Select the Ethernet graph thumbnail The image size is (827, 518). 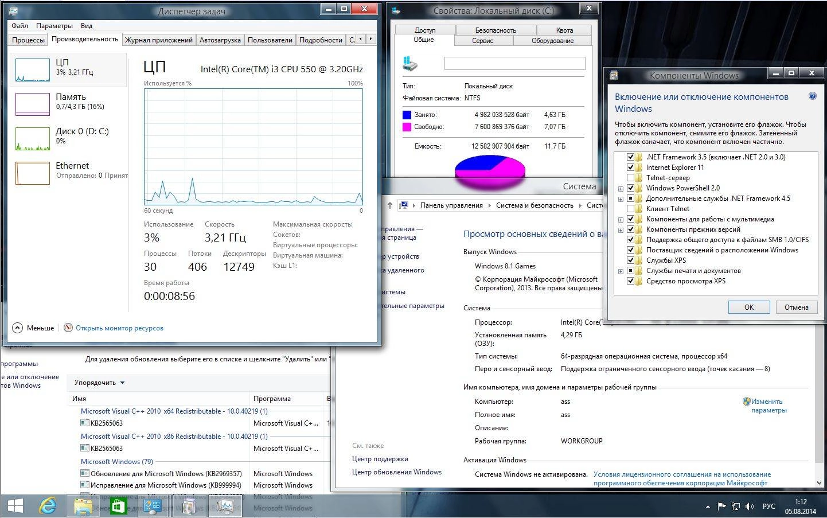point(32,173)
